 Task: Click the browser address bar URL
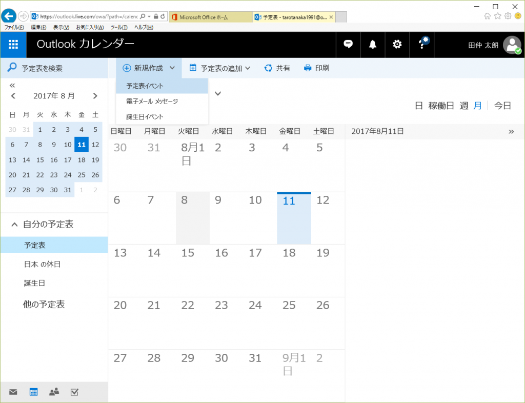(89, 16)
